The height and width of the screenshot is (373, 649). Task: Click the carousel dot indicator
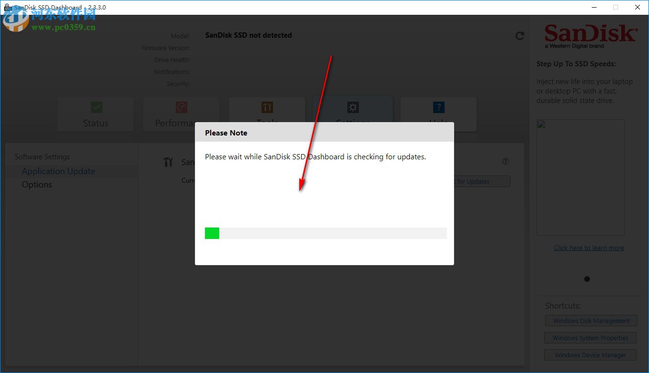[587, 279]
